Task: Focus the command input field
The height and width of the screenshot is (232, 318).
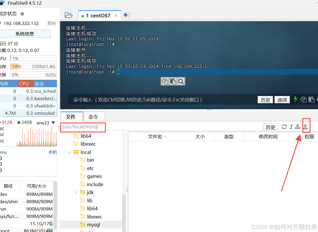Action: [x=162, y=100]
